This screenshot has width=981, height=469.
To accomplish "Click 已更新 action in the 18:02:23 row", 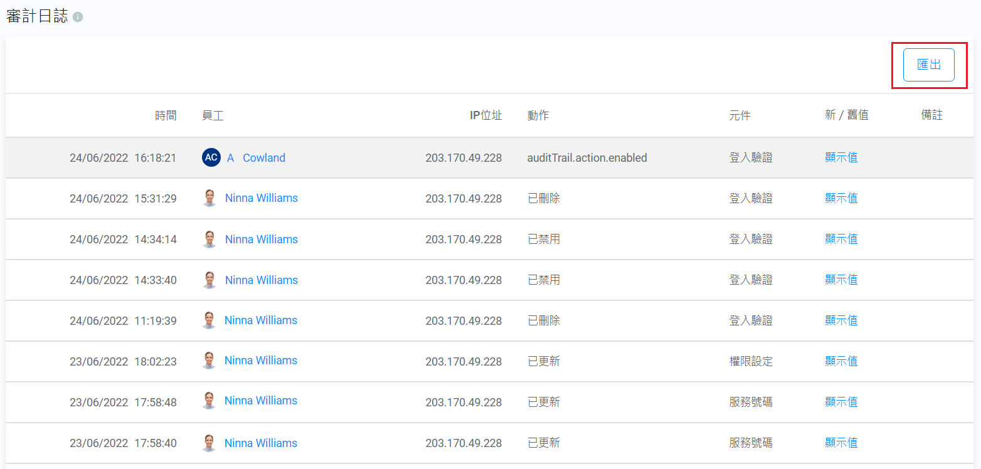I will (544, 362).
